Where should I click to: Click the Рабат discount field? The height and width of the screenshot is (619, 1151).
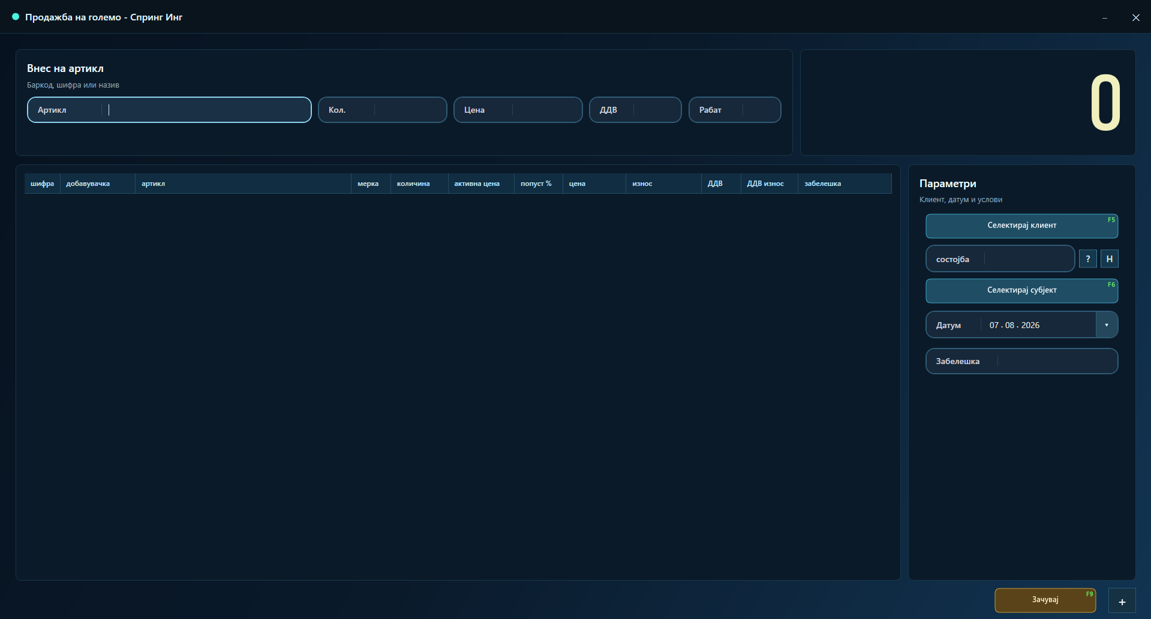pyautogui.click(x=735, y=110)
